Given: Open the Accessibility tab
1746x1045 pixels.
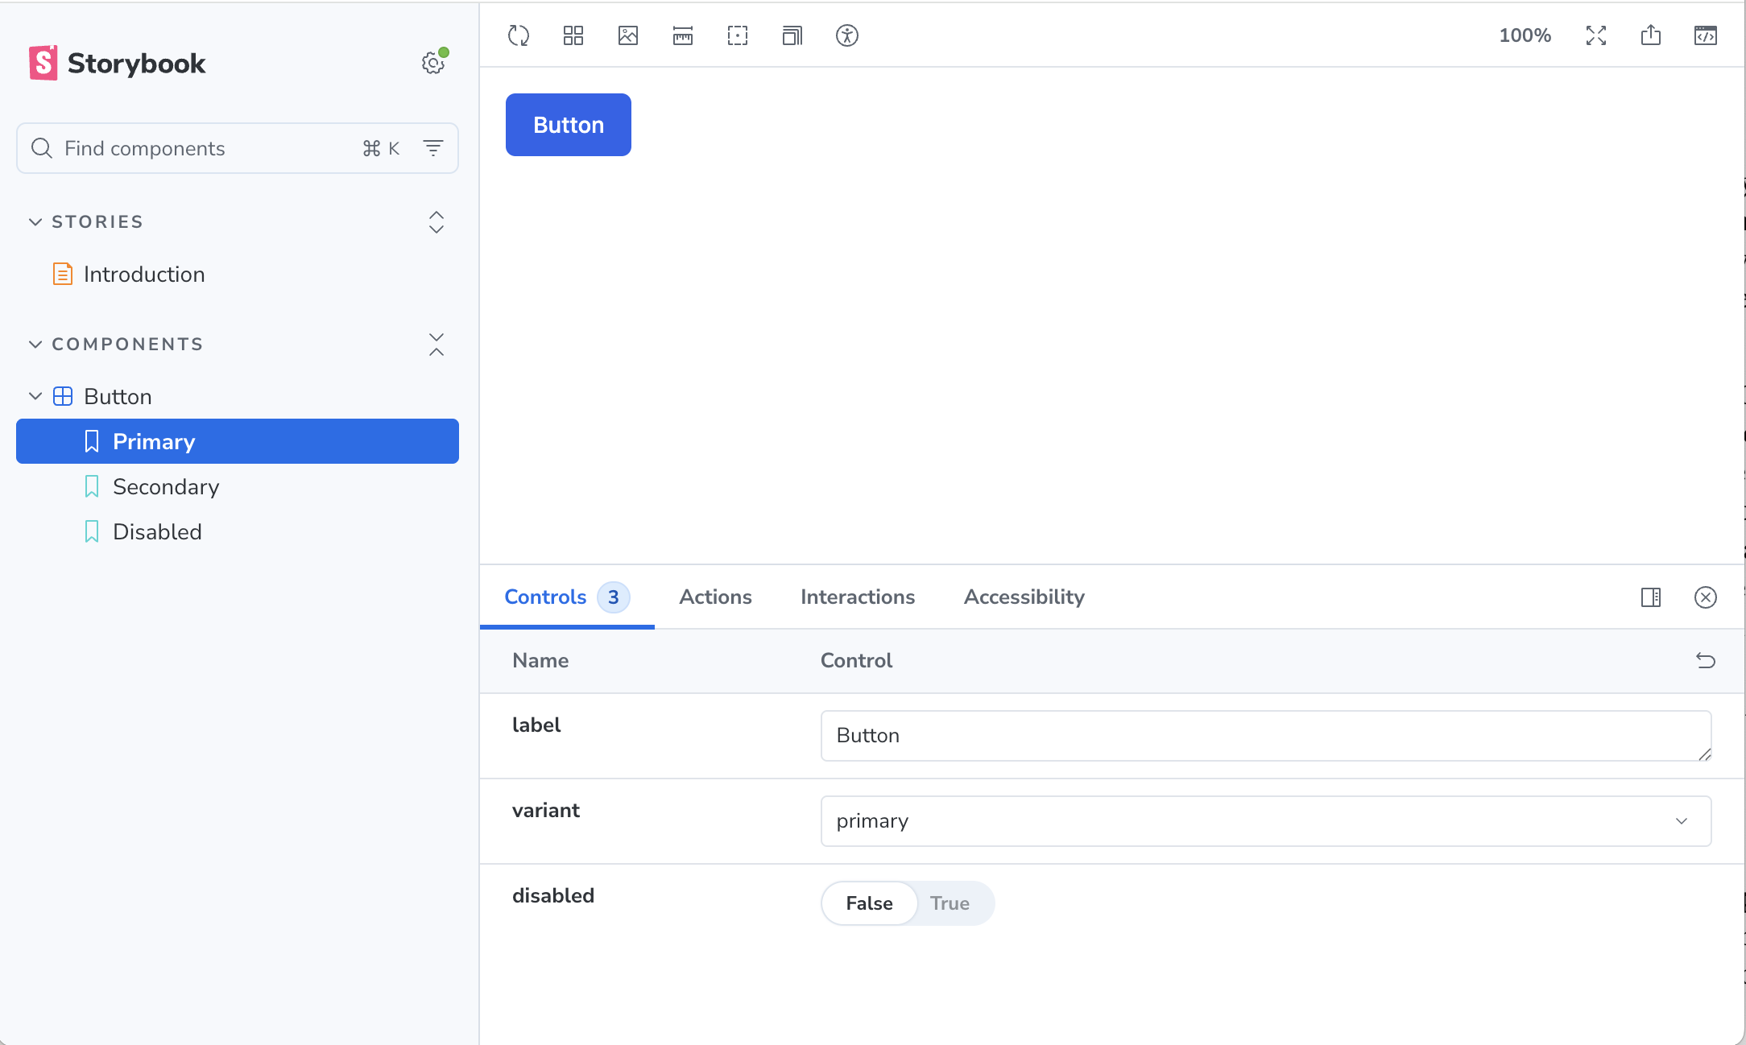Looking at the screenshot, I should point(1024,597).
